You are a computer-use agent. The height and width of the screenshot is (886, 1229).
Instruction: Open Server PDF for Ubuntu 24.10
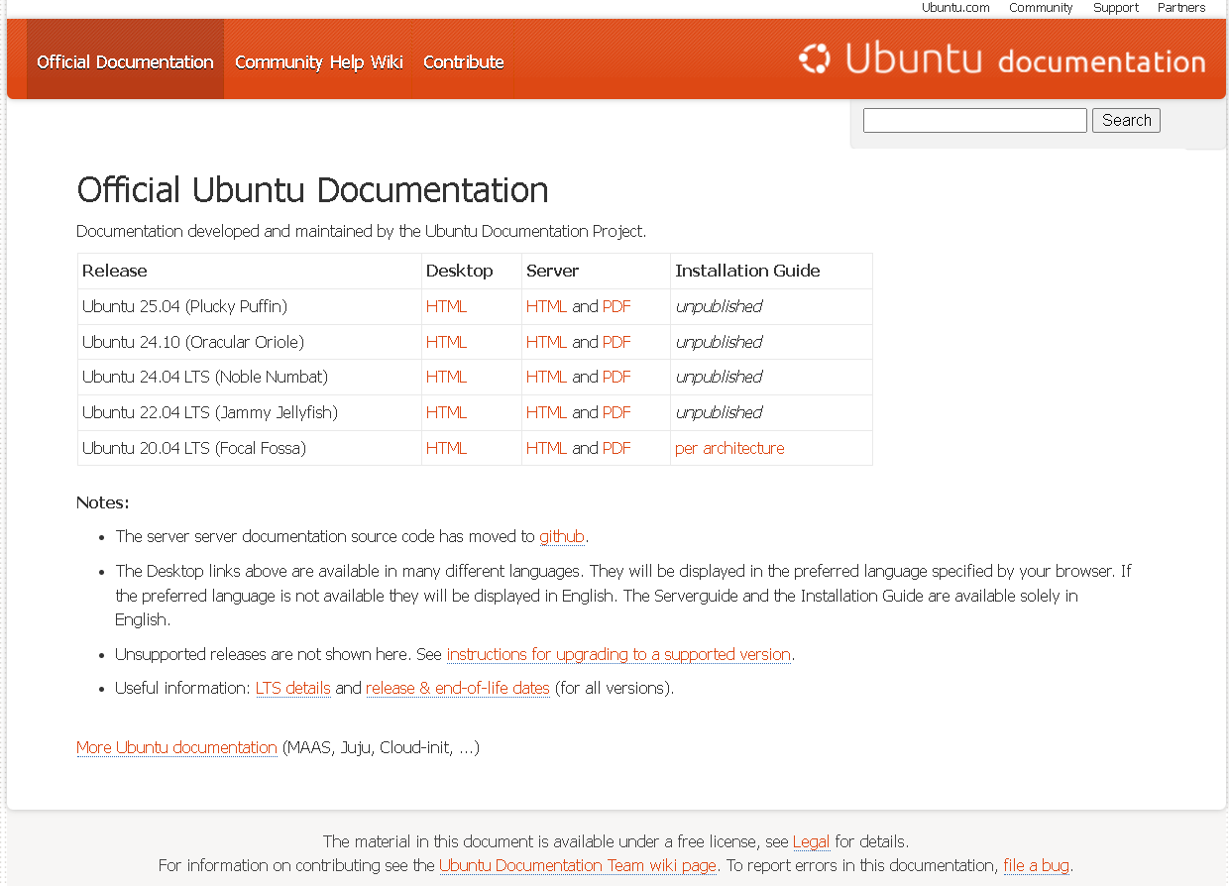[616, 342]
